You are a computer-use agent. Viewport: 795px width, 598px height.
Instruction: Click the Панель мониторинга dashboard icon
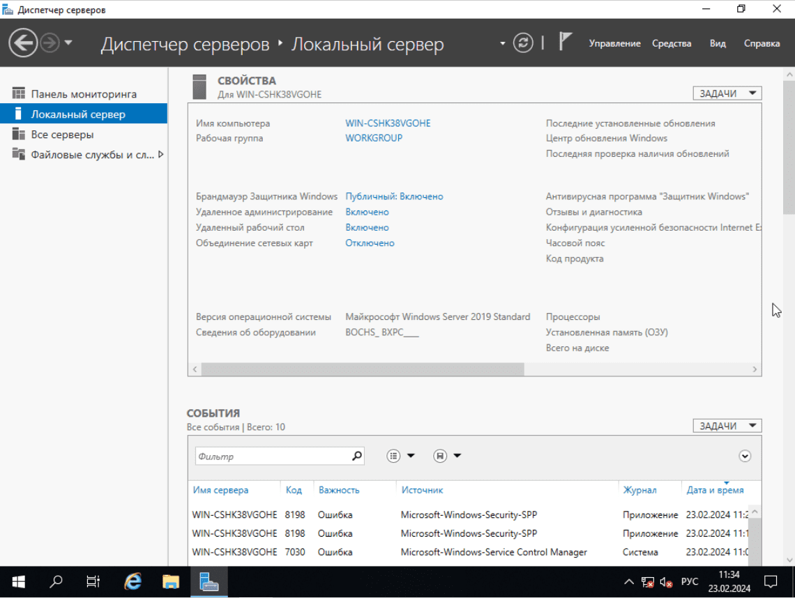point(18,93)
